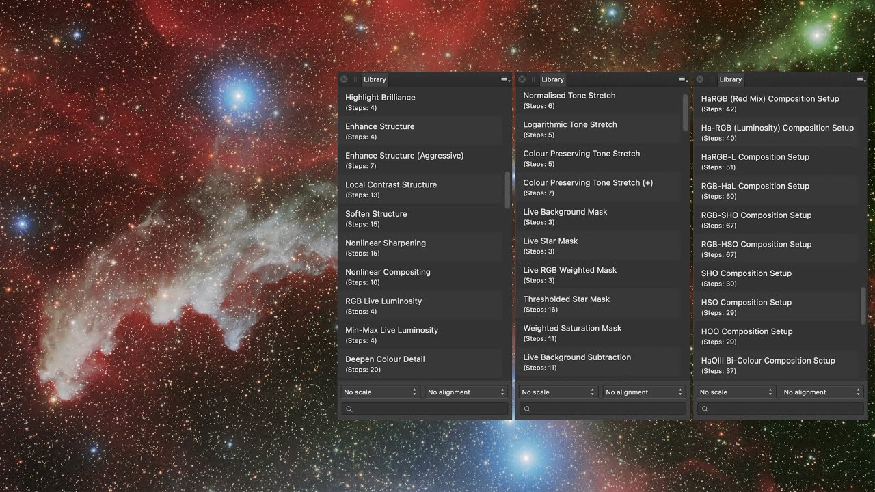The height and width of the screenshot is (492, 875).
Task: Open No alignment dropdown in left panel
Action: [466, 392]
